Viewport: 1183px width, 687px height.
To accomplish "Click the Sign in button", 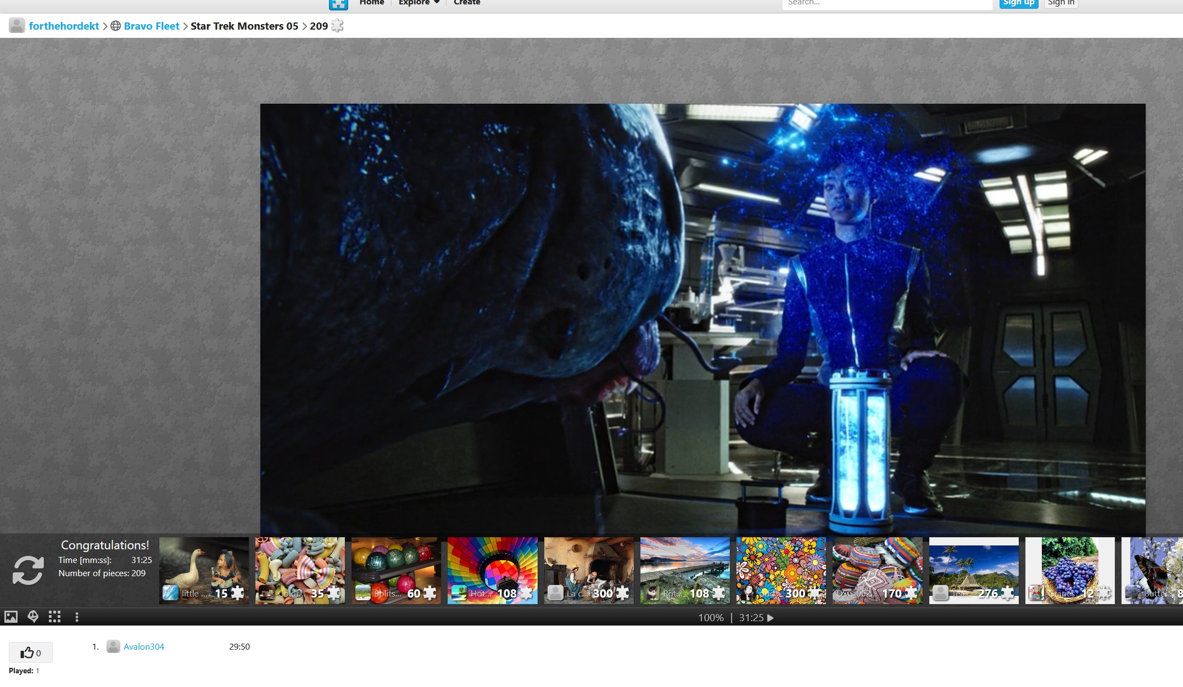I will click(1061, 3).
